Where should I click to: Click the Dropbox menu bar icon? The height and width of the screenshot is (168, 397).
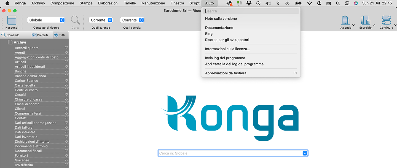(x=249, y=3)
